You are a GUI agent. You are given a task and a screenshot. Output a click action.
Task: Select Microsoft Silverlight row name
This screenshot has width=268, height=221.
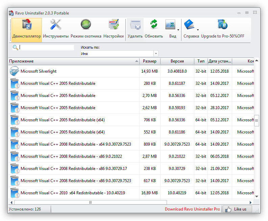click(x=39, y=71)
